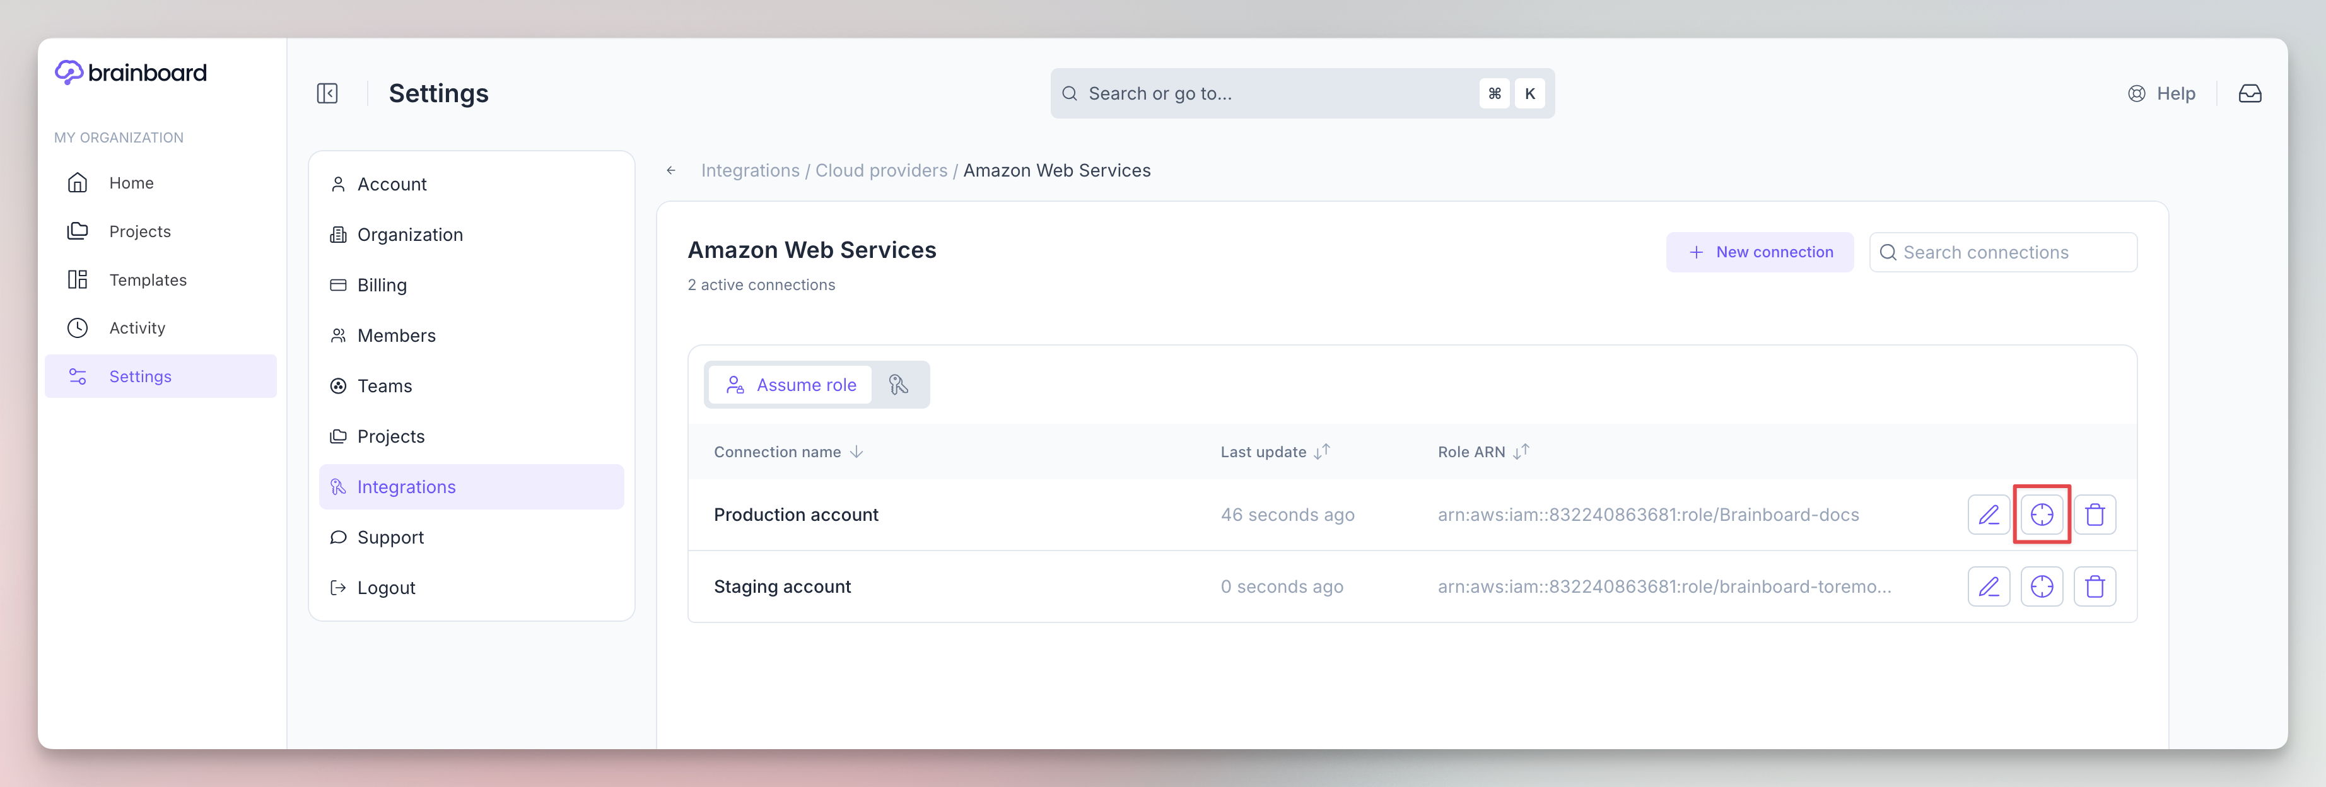The height and width of the screenshot is (787, 2326).
Task: Test the Production account connection target icon
Action: [x=2042, y=515]
